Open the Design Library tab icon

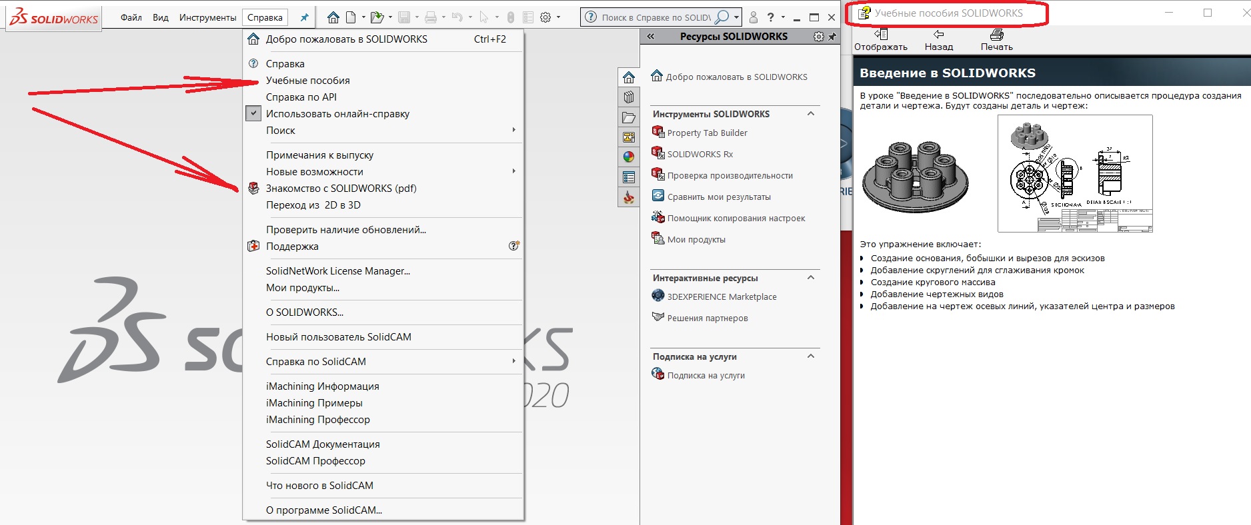[629, 97]
